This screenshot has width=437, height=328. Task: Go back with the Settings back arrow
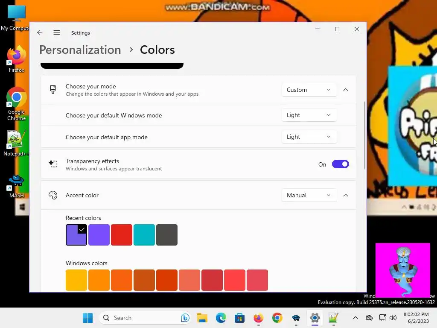point(40,32)
